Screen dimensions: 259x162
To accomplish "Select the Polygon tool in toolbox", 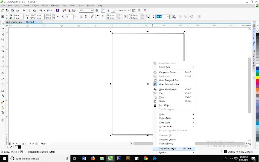I will (x=3, y=66).
